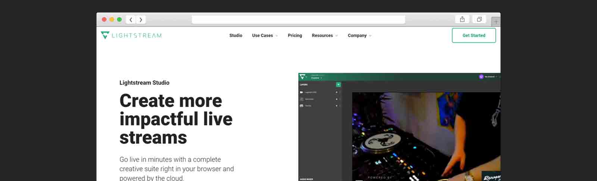Open the Pricing nav item
This screenshot has height=181, width=597.
295,35
